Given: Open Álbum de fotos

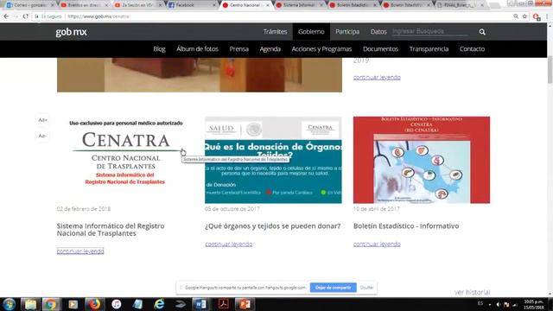Looking at the screenshot, I should pyautogui.click(x=197, y=49).
